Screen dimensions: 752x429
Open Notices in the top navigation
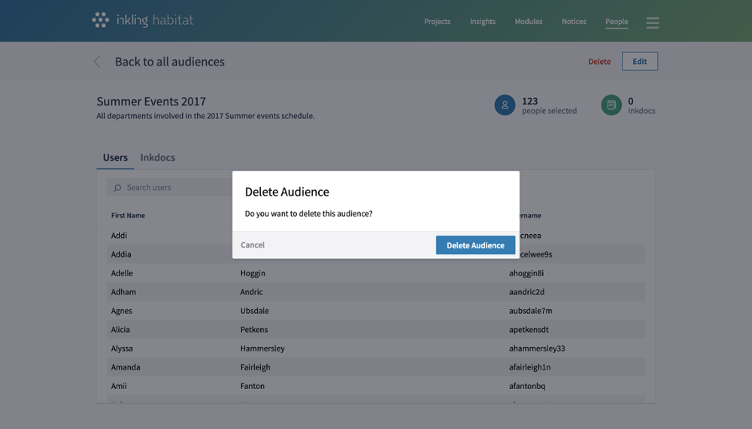click(574, 22)
